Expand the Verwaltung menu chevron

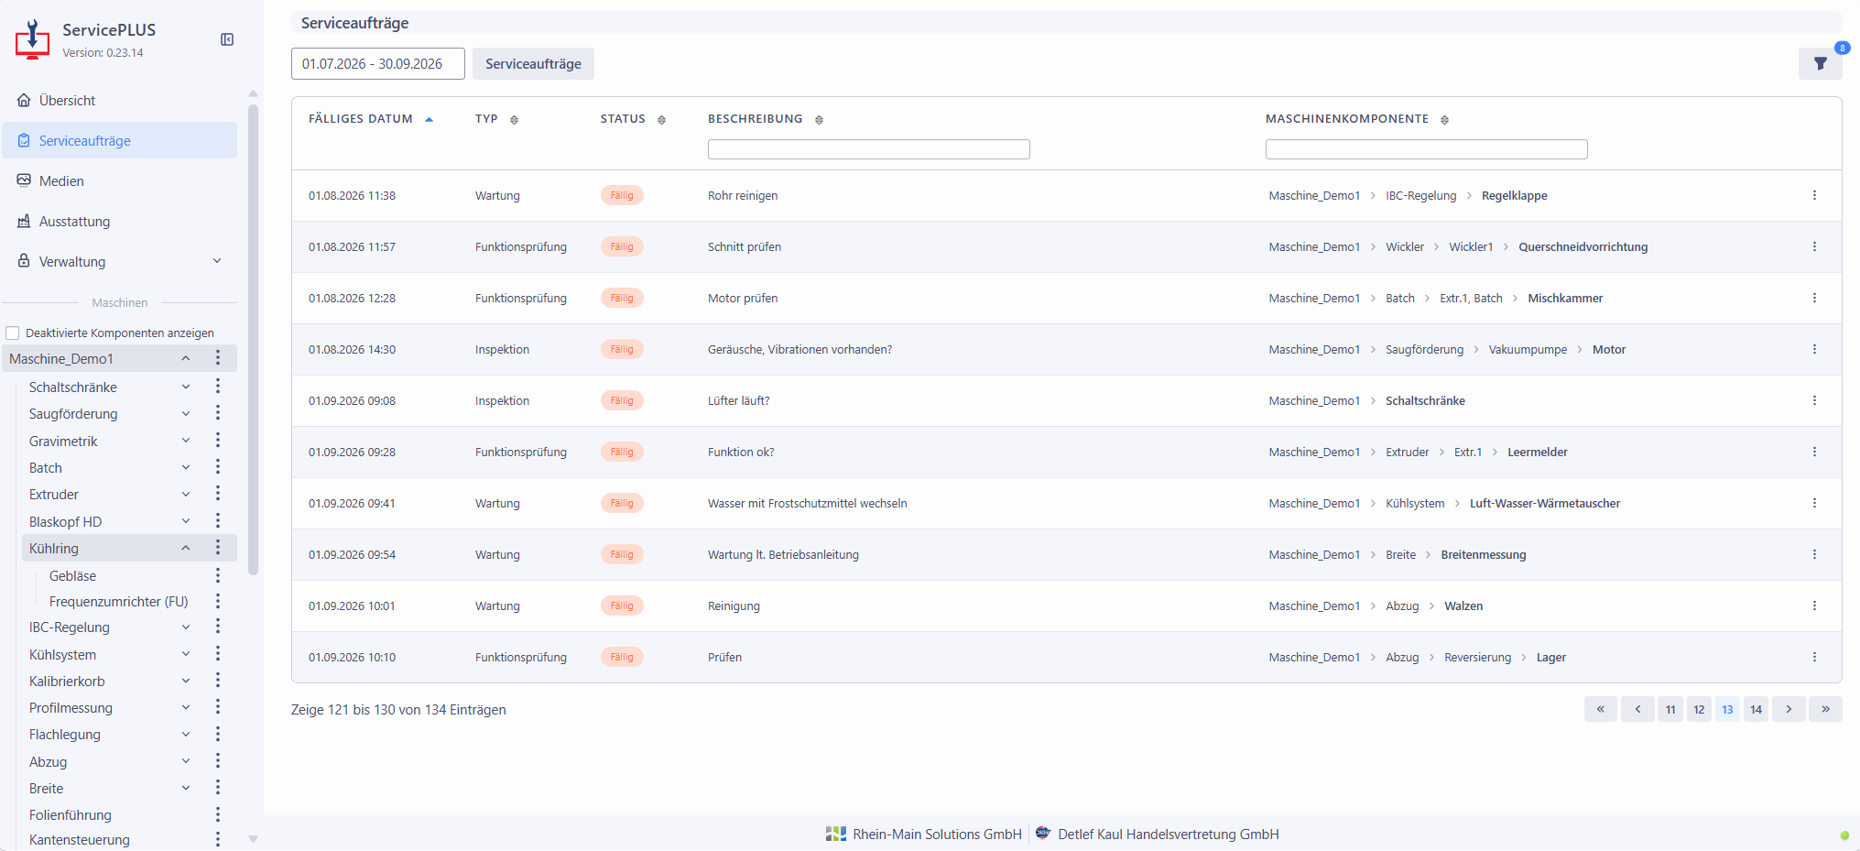point(217,261)
